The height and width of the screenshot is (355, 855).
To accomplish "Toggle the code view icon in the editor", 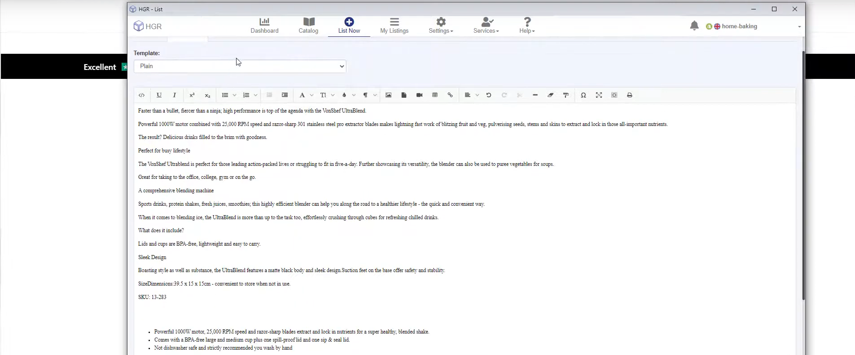I will pyautogui.click(x=141, y=95).
